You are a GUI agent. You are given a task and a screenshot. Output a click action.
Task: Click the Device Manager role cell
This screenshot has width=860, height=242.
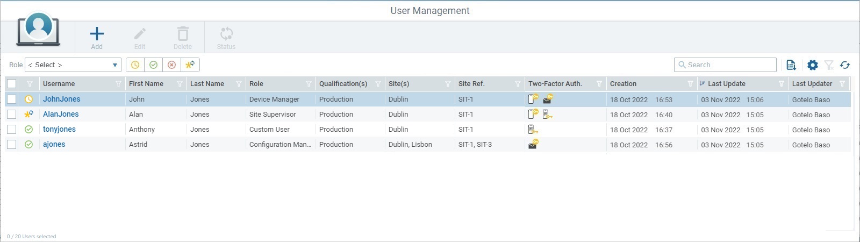pos(274,99)
